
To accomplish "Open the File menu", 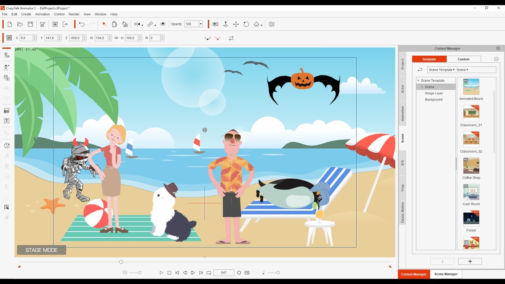I will [5, 14].
